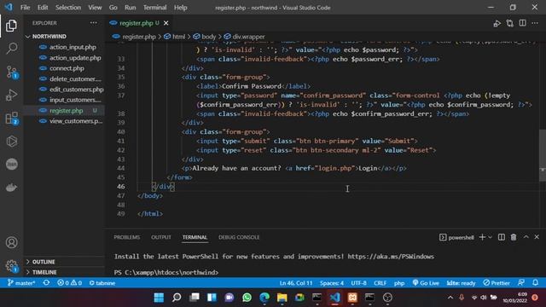Open the Search view in activity bar
Image resolution: width=546 pixels, height=307 pixels.
click(x=11, y=49)
